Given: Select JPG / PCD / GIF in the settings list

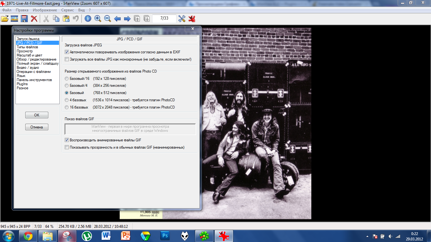Looking at the screenshot, I should click(38, 43).
